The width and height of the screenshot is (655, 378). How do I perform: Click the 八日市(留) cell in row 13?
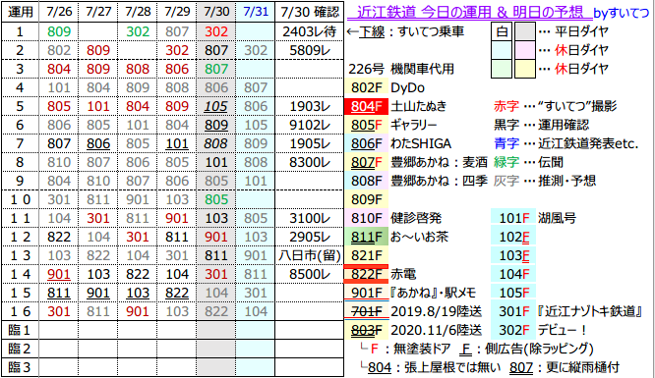(x=310, y=255)
